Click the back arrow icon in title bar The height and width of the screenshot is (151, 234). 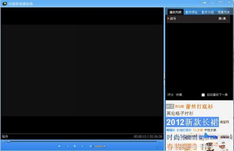coord(205,3)
